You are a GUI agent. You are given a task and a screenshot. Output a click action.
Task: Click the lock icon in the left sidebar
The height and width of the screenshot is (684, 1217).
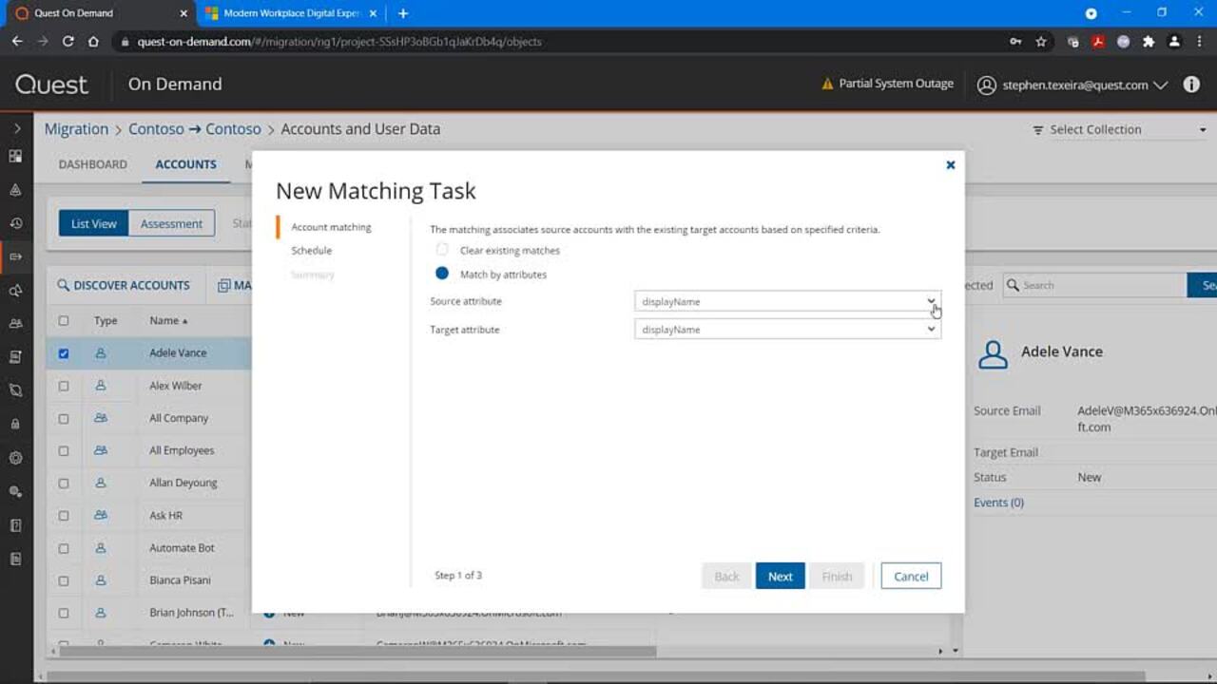(15, 424)
